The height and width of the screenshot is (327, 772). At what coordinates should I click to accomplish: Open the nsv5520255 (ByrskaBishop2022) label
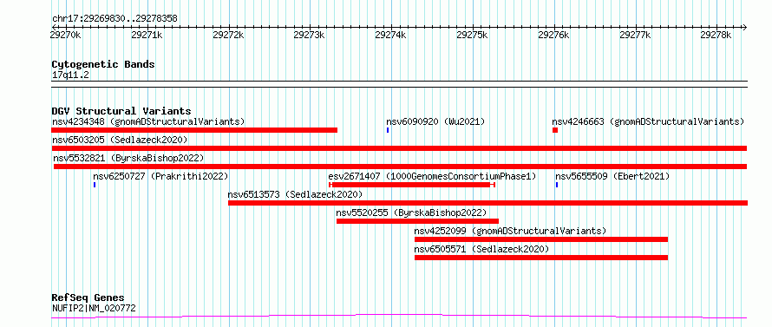click(411, 213)
